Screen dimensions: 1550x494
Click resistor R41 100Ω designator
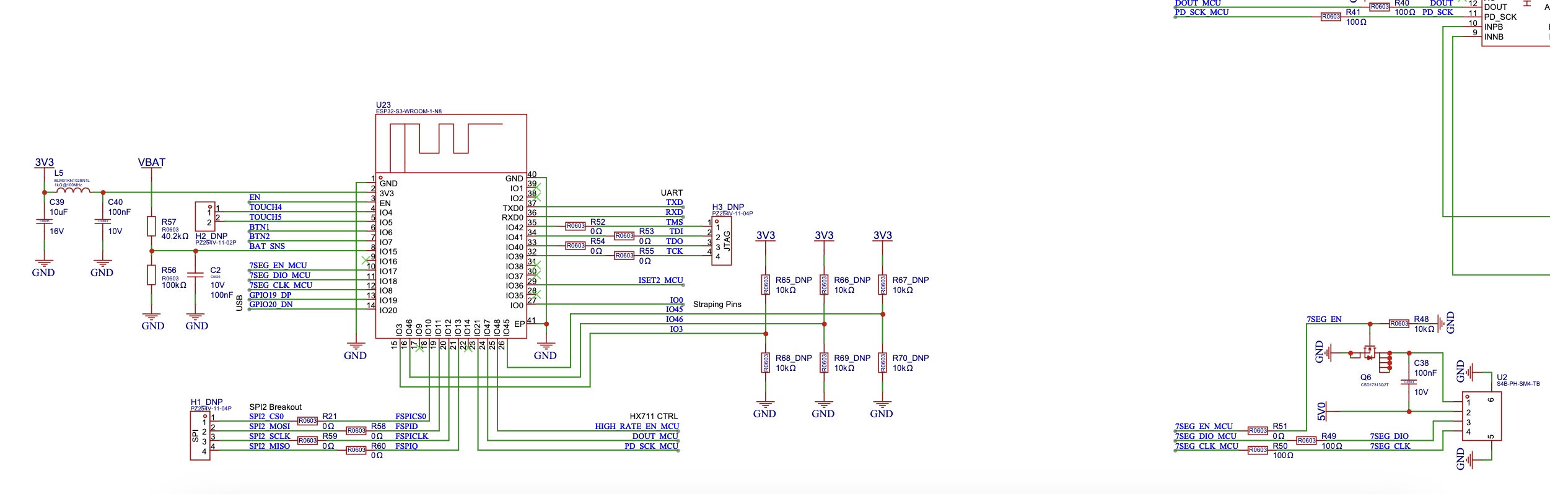[x=1353, y=12]
